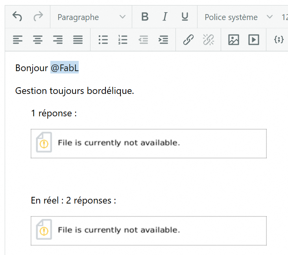Viewport: 288px width, 255px height.
Task: Insert an image from toolbar
Action: click(x=234, y=40)
